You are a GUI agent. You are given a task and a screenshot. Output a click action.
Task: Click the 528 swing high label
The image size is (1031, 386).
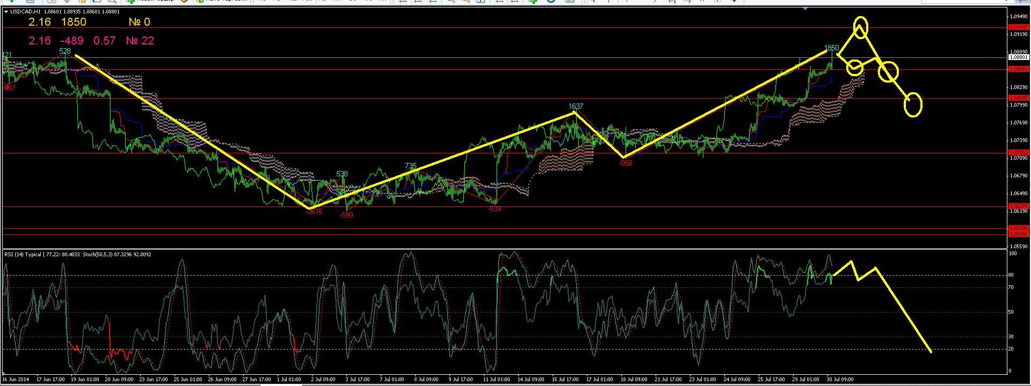coord(64,51)
